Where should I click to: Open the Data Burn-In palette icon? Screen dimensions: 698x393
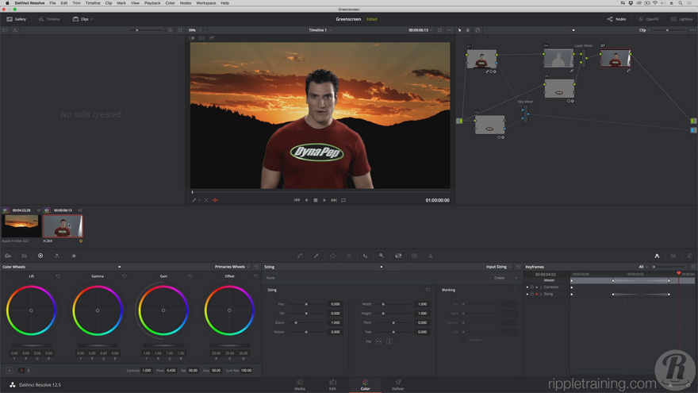431,256
